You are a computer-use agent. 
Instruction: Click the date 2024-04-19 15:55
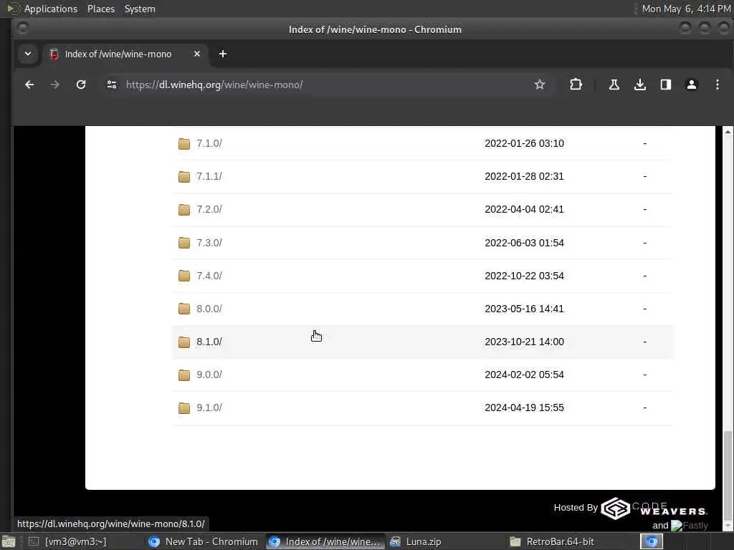[524, 407]
